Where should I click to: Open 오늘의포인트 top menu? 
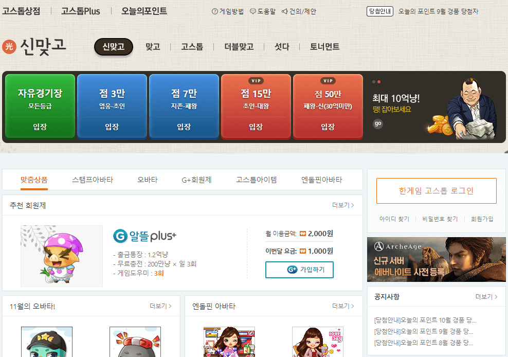click(x=144, y=11)
